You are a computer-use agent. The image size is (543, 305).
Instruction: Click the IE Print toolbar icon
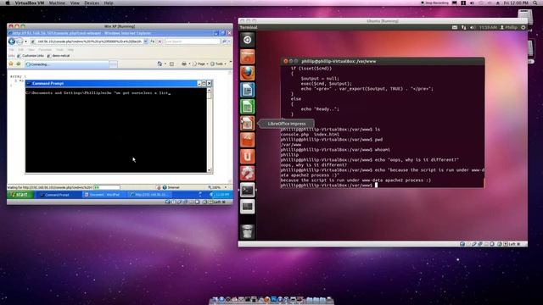coord(184,64)
